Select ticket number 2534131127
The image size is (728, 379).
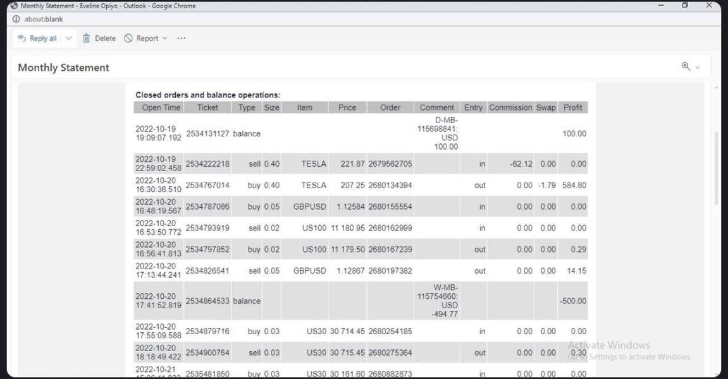tap(207, 134)
